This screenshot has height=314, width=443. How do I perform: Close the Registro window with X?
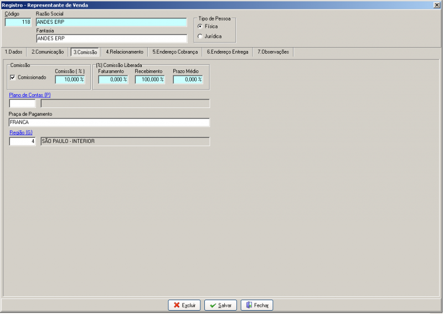coord(437,5)
